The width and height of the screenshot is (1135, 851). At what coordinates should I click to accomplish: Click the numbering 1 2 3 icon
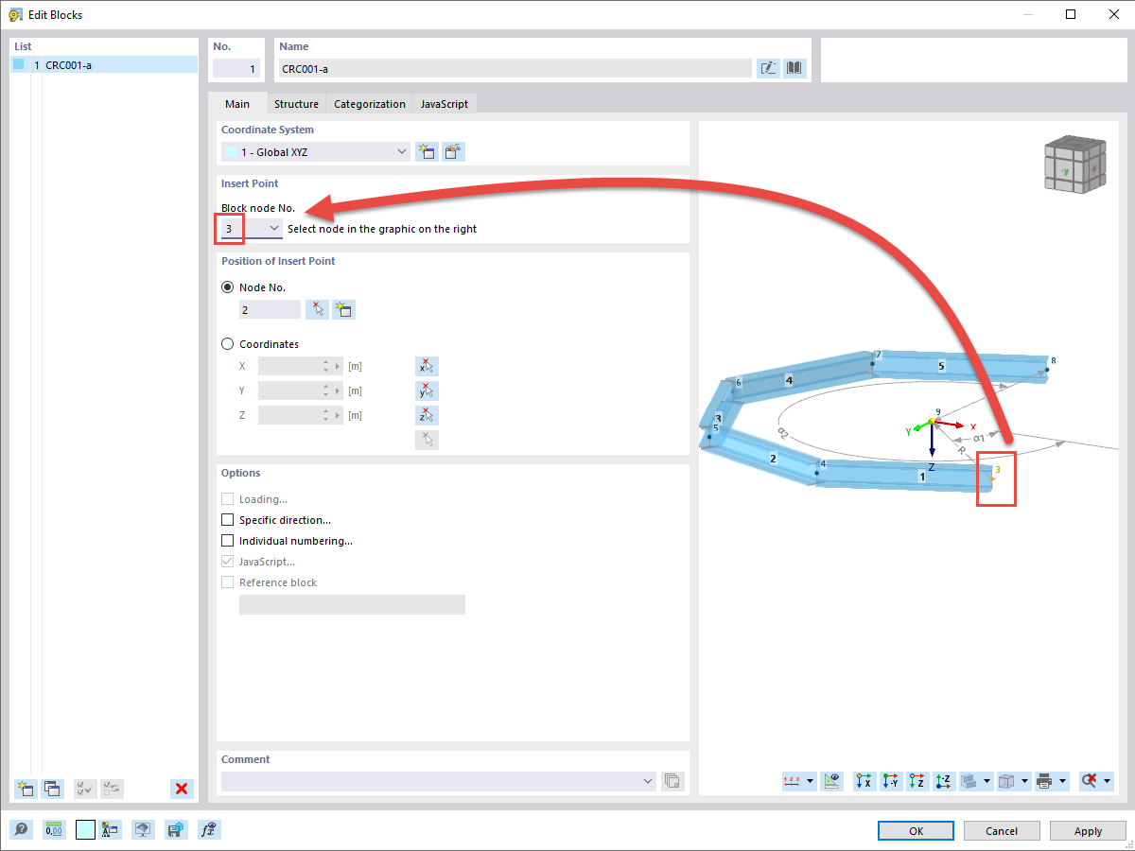tap(793, 781)
